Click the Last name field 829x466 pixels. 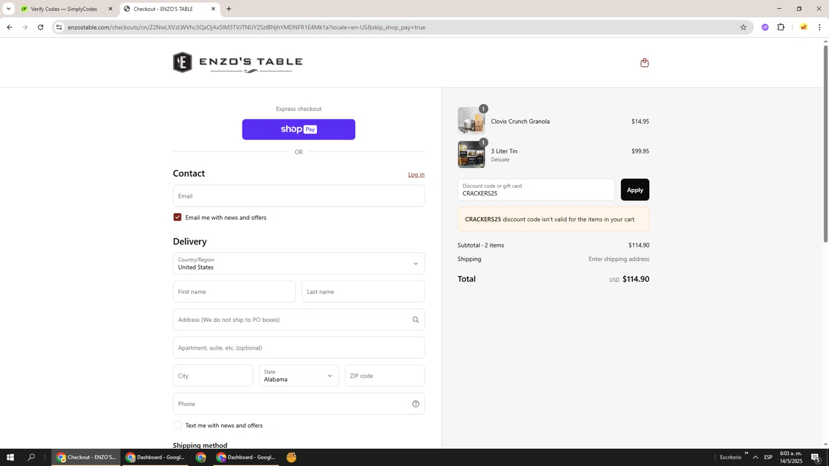[363, 292]
